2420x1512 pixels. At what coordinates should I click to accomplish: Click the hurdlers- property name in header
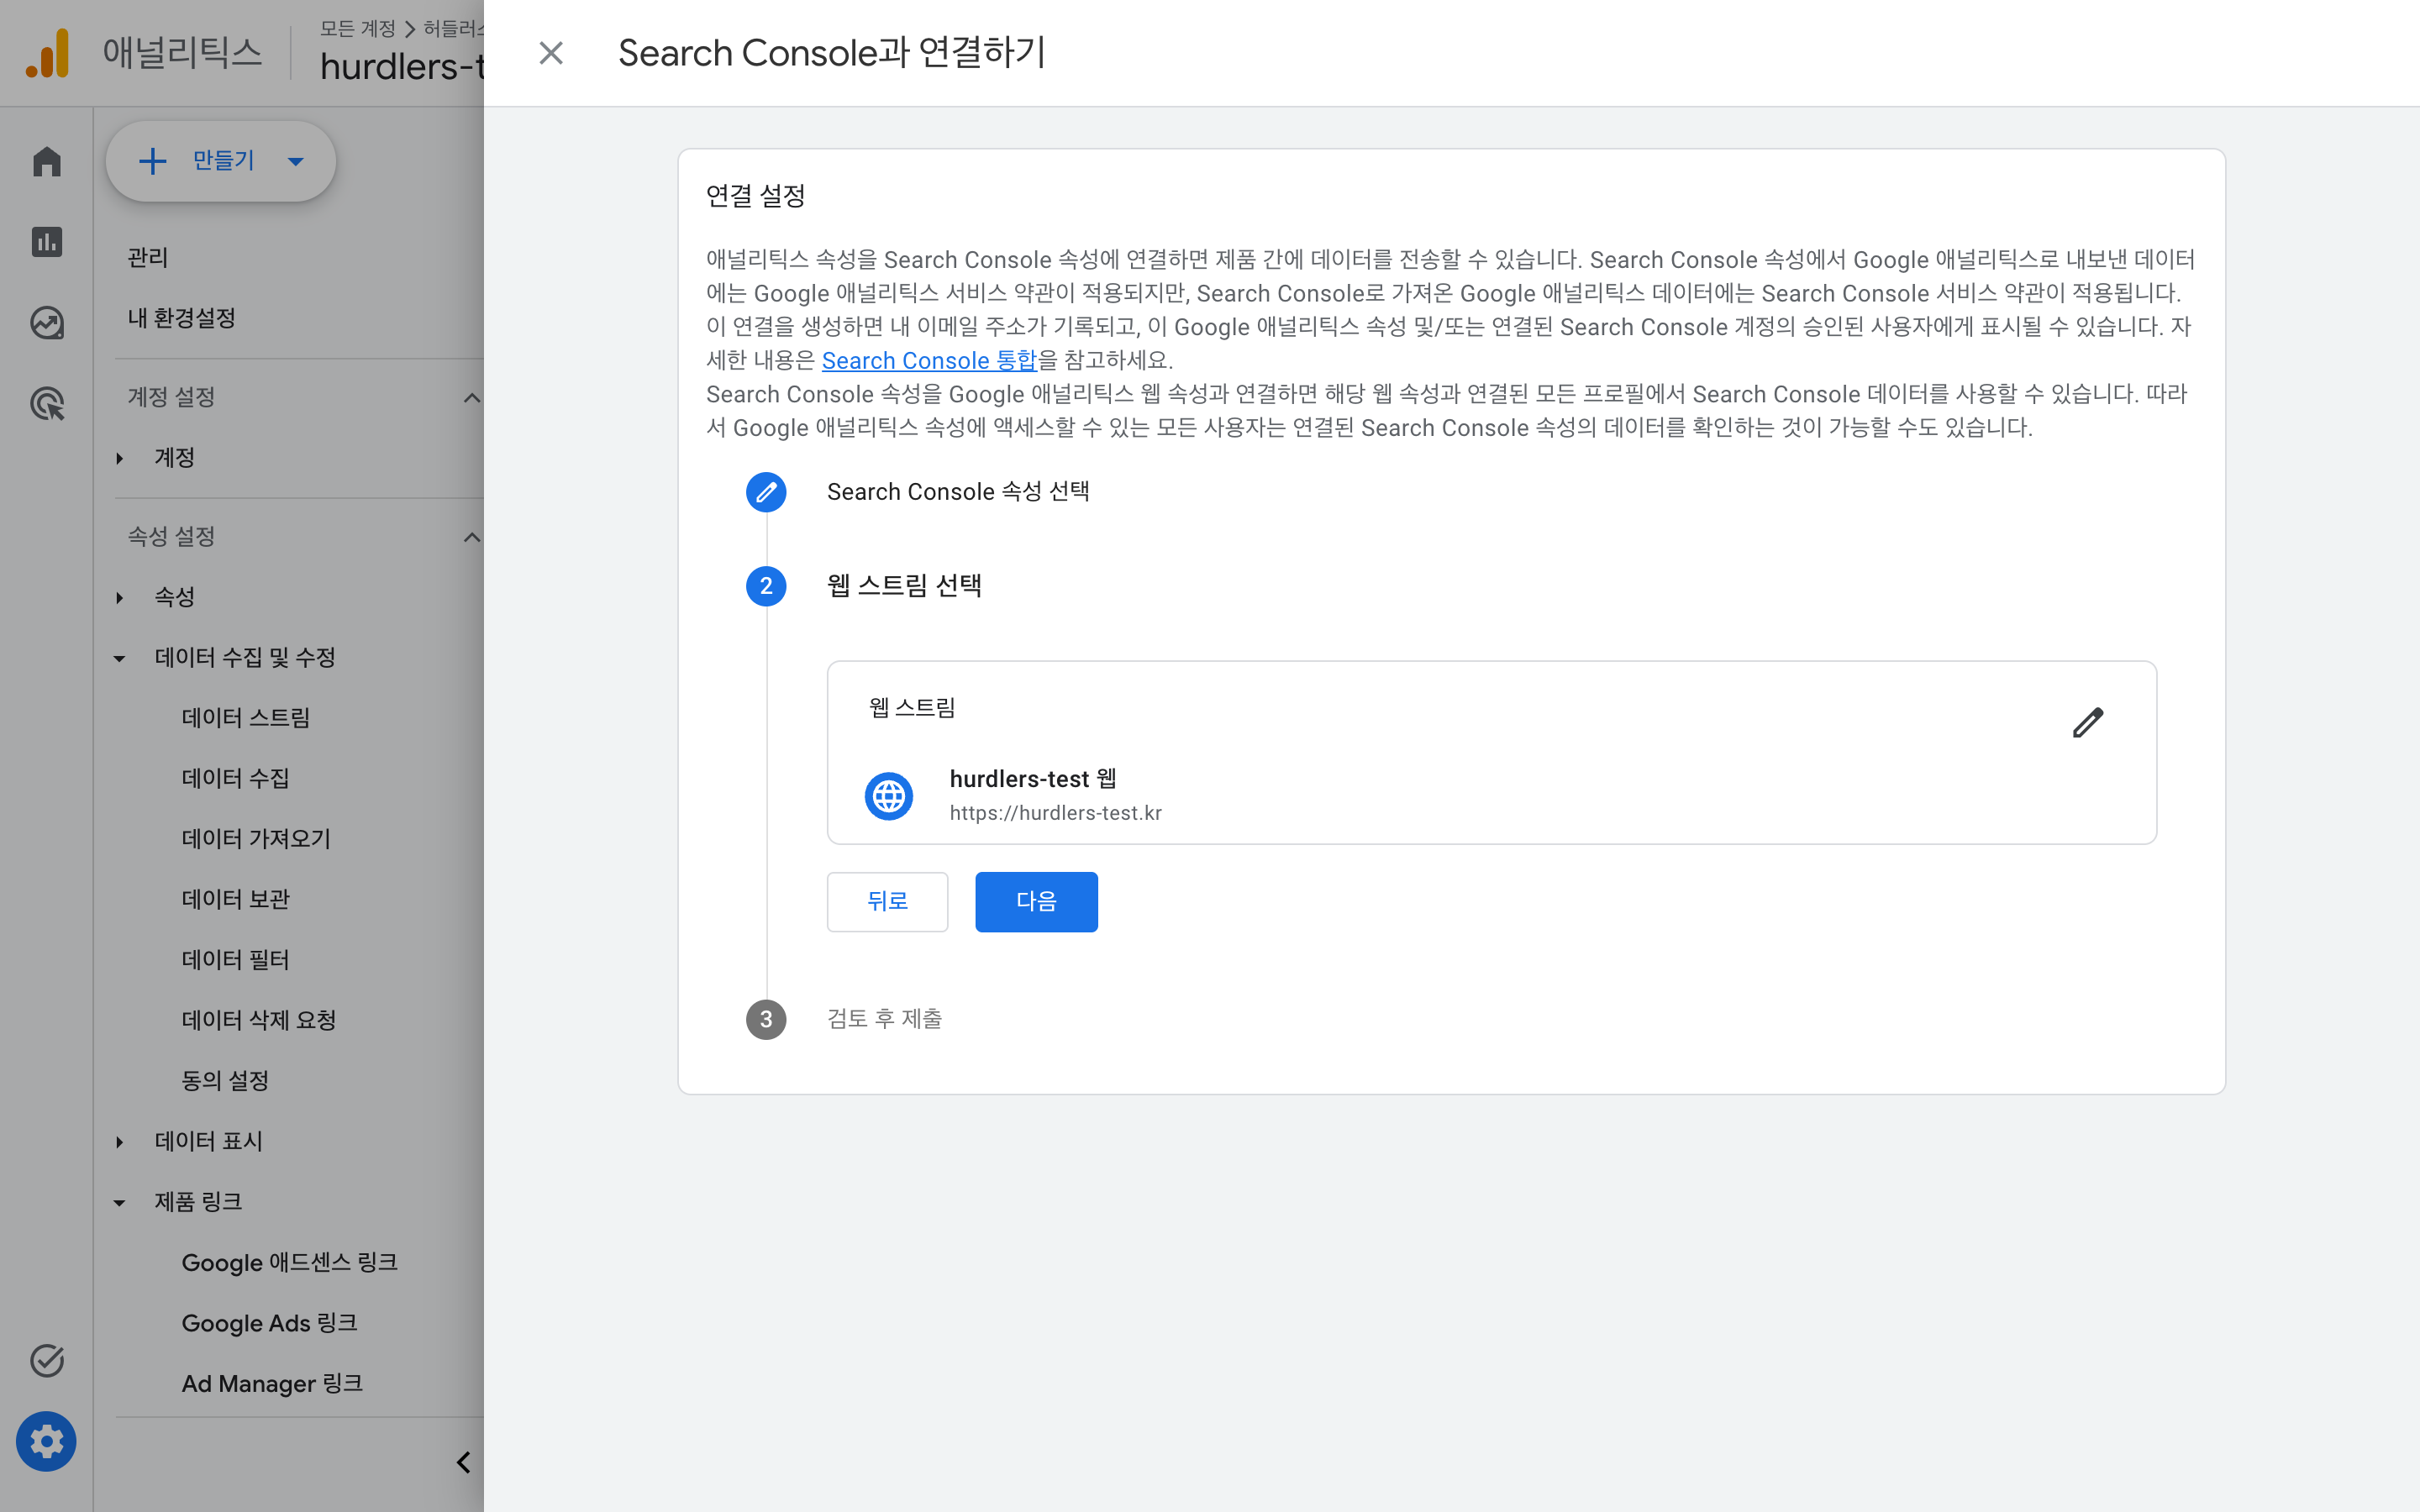(402, 67)
